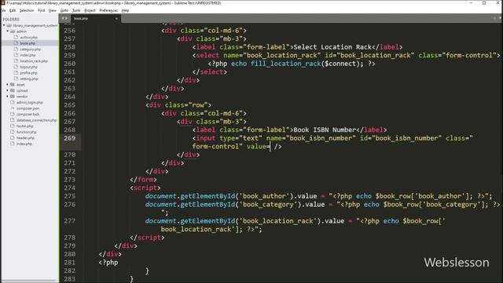Open the Preferences menu
Image resolution: width=503 pixels, height=283 pixels.
pos(108,10)
